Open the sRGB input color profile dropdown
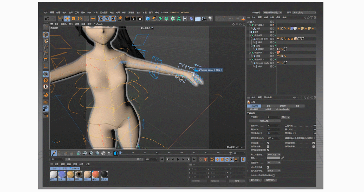The height and width of the screenshot is (192, 364). 274,171
